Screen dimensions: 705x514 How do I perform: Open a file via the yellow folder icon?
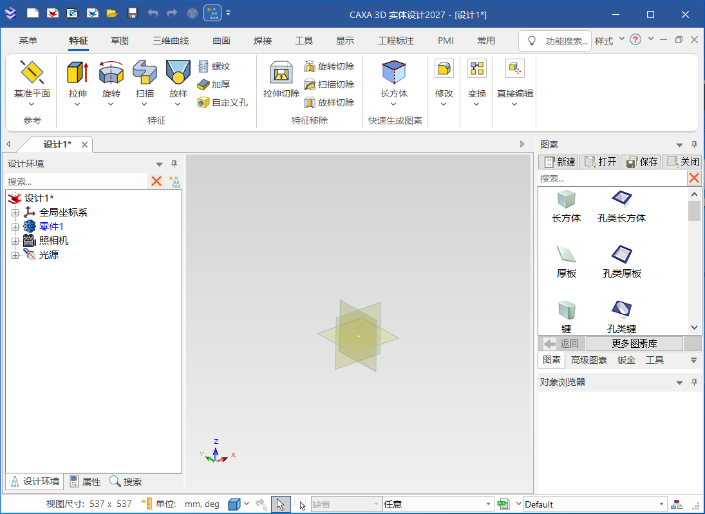(x=112, y=13)
